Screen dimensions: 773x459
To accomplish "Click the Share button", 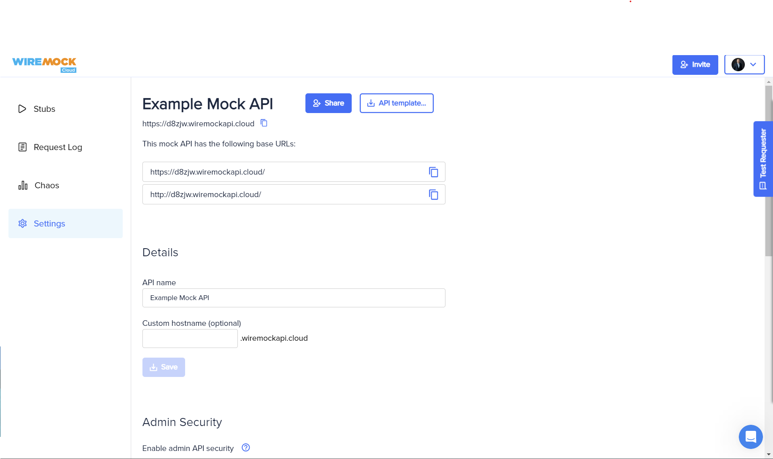I will tap(328, 103).
